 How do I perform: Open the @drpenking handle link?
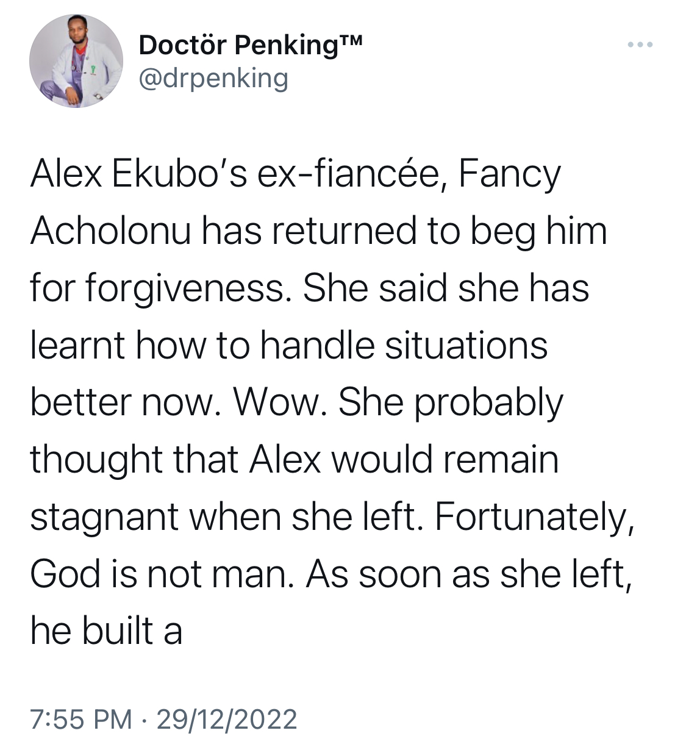(213, 78)
